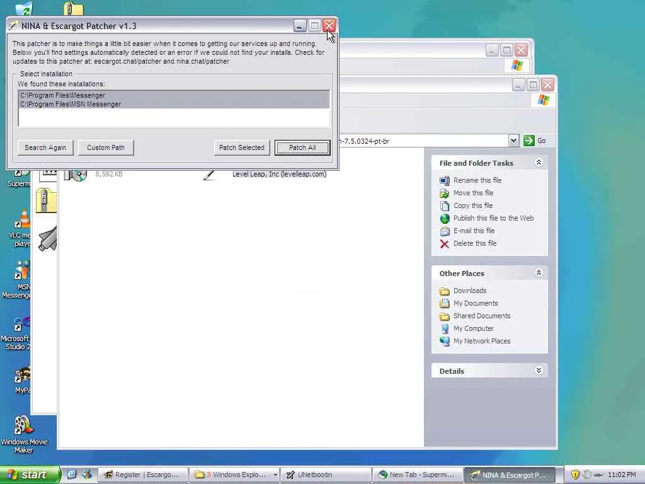Click the Custom Path button
The height and width of the screenshot is (484, 645).
[106, 147]
